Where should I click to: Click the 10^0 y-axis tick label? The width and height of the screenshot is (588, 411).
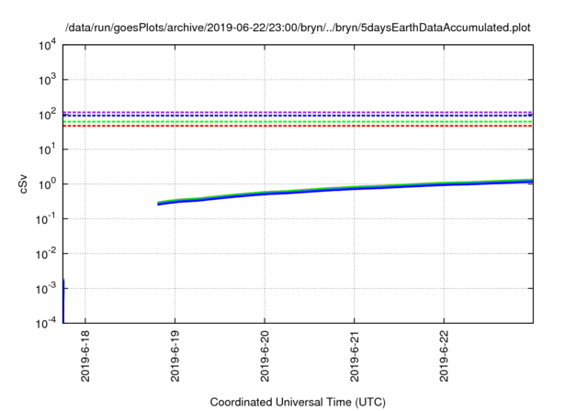pos(48,183)
